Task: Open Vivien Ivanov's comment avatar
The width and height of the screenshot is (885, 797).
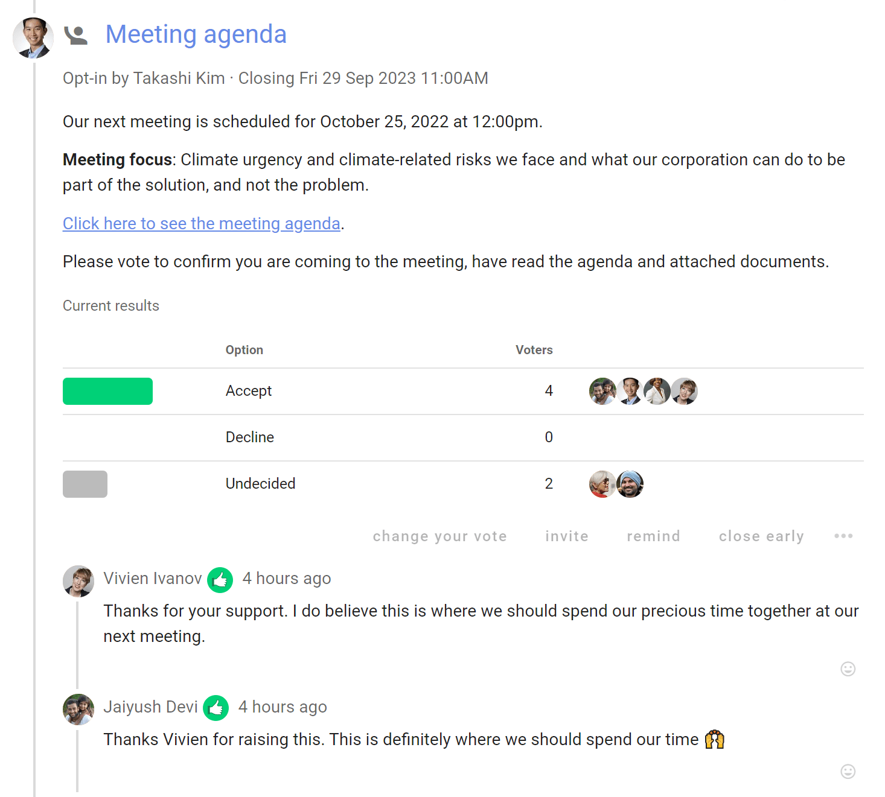Action: pyautogui.click(x=78, y=581)
